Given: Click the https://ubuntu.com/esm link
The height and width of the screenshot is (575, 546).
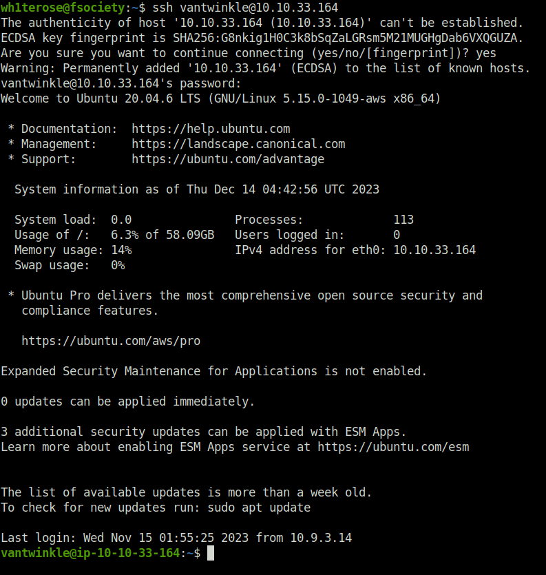Looking at the screenshot, I should pyautogui.click(x=393, y=447).
